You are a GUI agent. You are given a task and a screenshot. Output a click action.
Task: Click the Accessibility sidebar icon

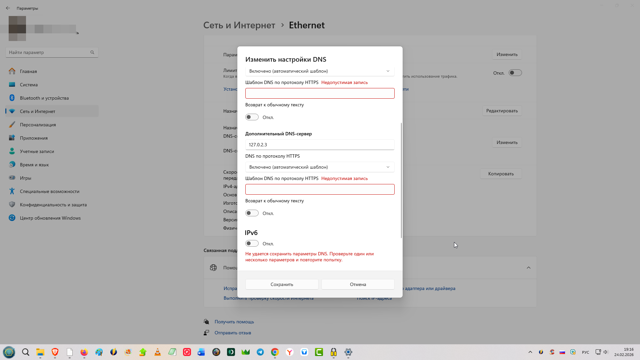pos(12,191)
